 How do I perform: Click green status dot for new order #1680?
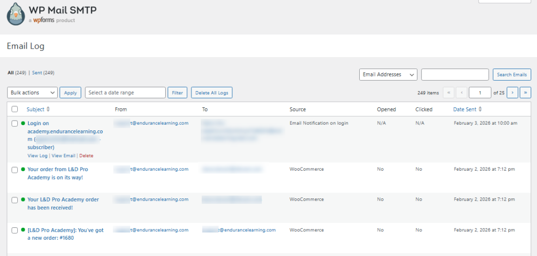[23, 230]
